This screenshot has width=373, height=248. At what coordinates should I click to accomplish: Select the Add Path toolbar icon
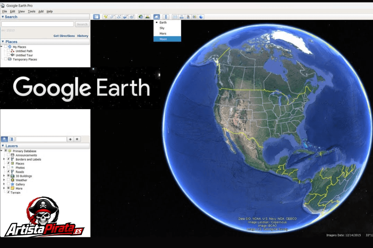pos(119,17)
